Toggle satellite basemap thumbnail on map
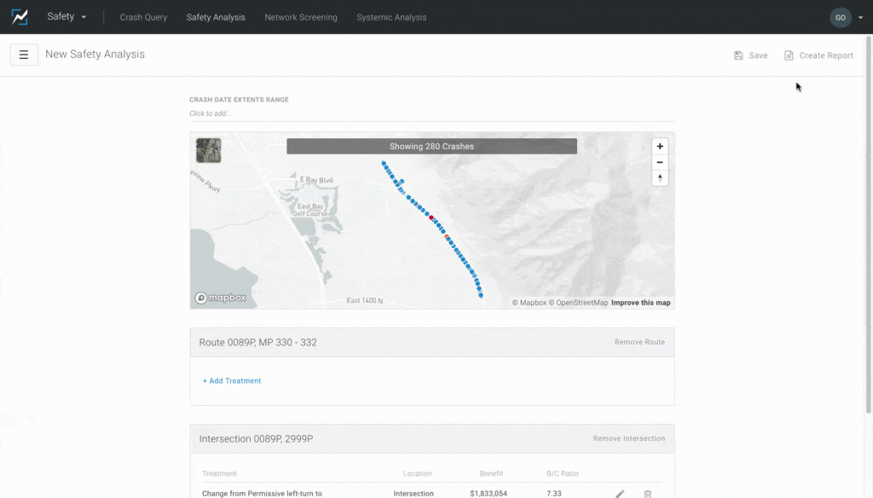 (208, 151)
